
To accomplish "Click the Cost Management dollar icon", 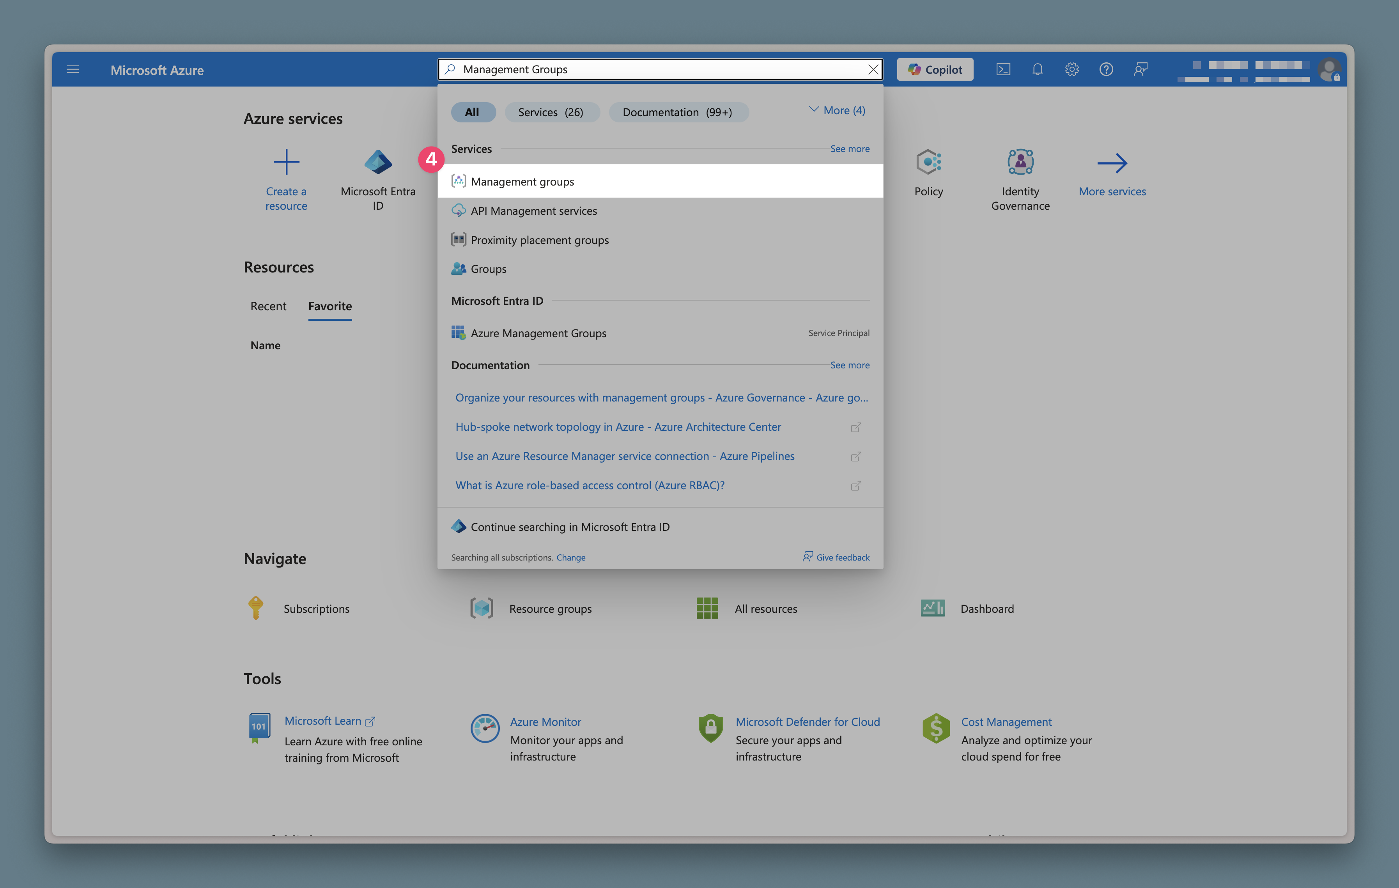I will coord(936,728).
